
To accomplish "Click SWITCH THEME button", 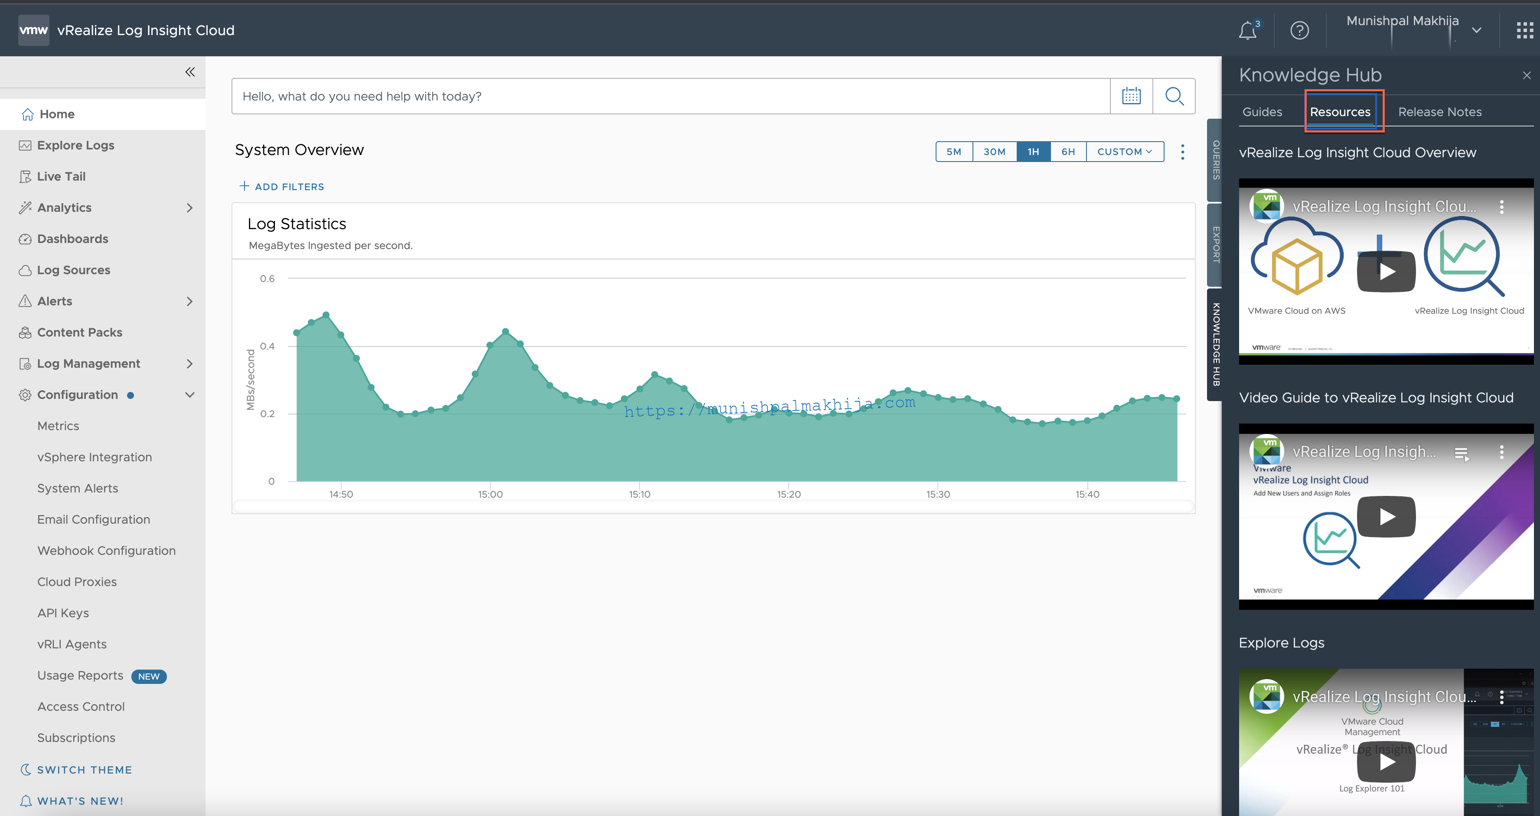I will point(84,769).
